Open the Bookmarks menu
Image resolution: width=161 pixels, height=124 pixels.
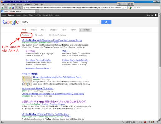pos(28,4)
